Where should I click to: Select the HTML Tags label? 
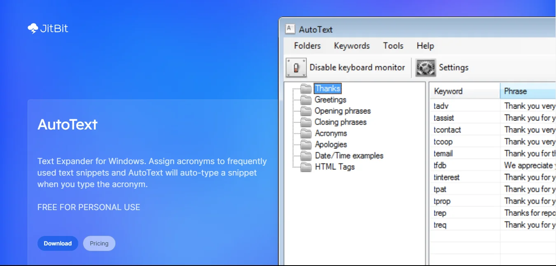click(x=334, y=167)
